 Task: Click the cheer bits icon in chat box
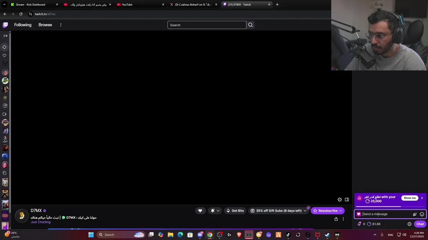(x=415, y=214)
